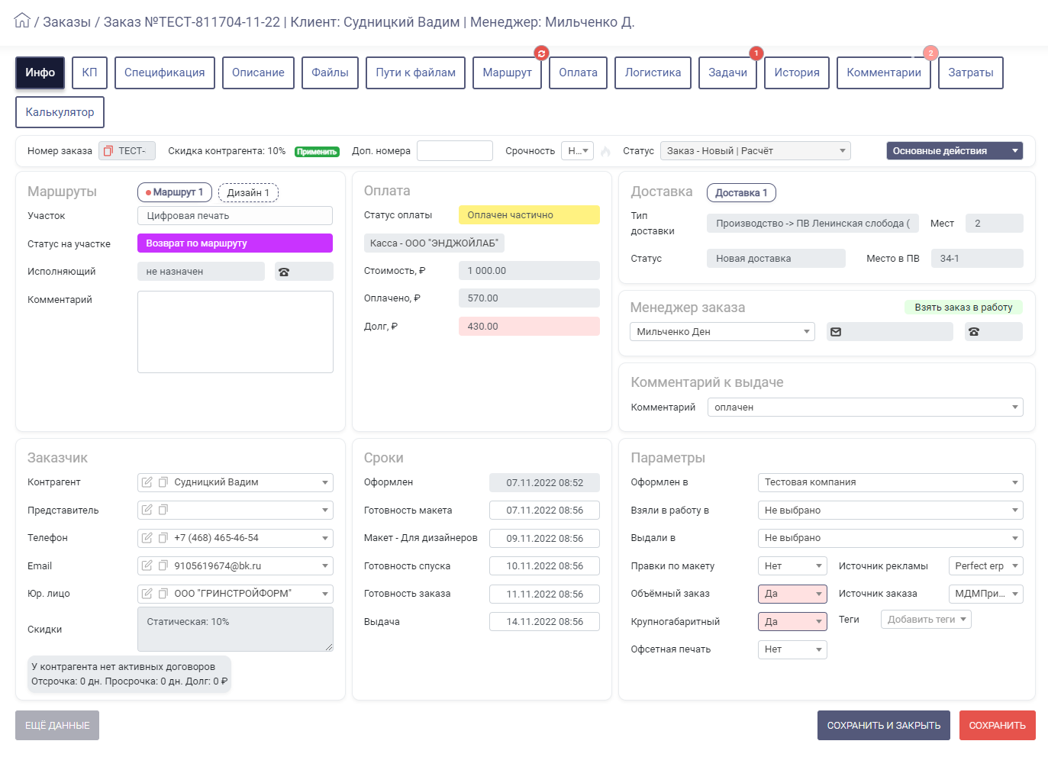This screenshot has height=757, width=1048.
Task: Click phone icon in Менеджер заказа section
Action: click(974, 332)
